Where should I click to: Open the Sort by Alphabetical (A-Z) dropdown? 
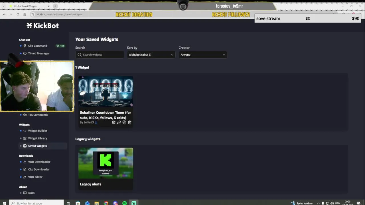pyautogui.click(x=151, y=55)
